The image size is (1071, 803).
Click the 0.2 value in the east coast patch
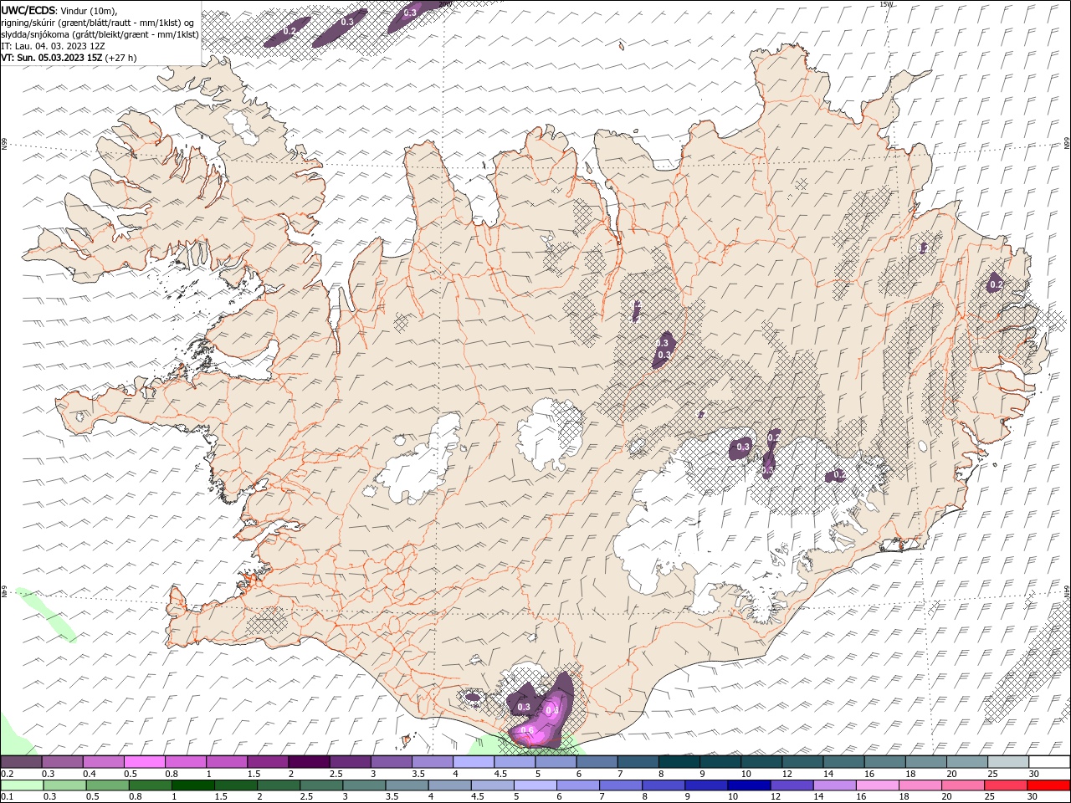996,284
